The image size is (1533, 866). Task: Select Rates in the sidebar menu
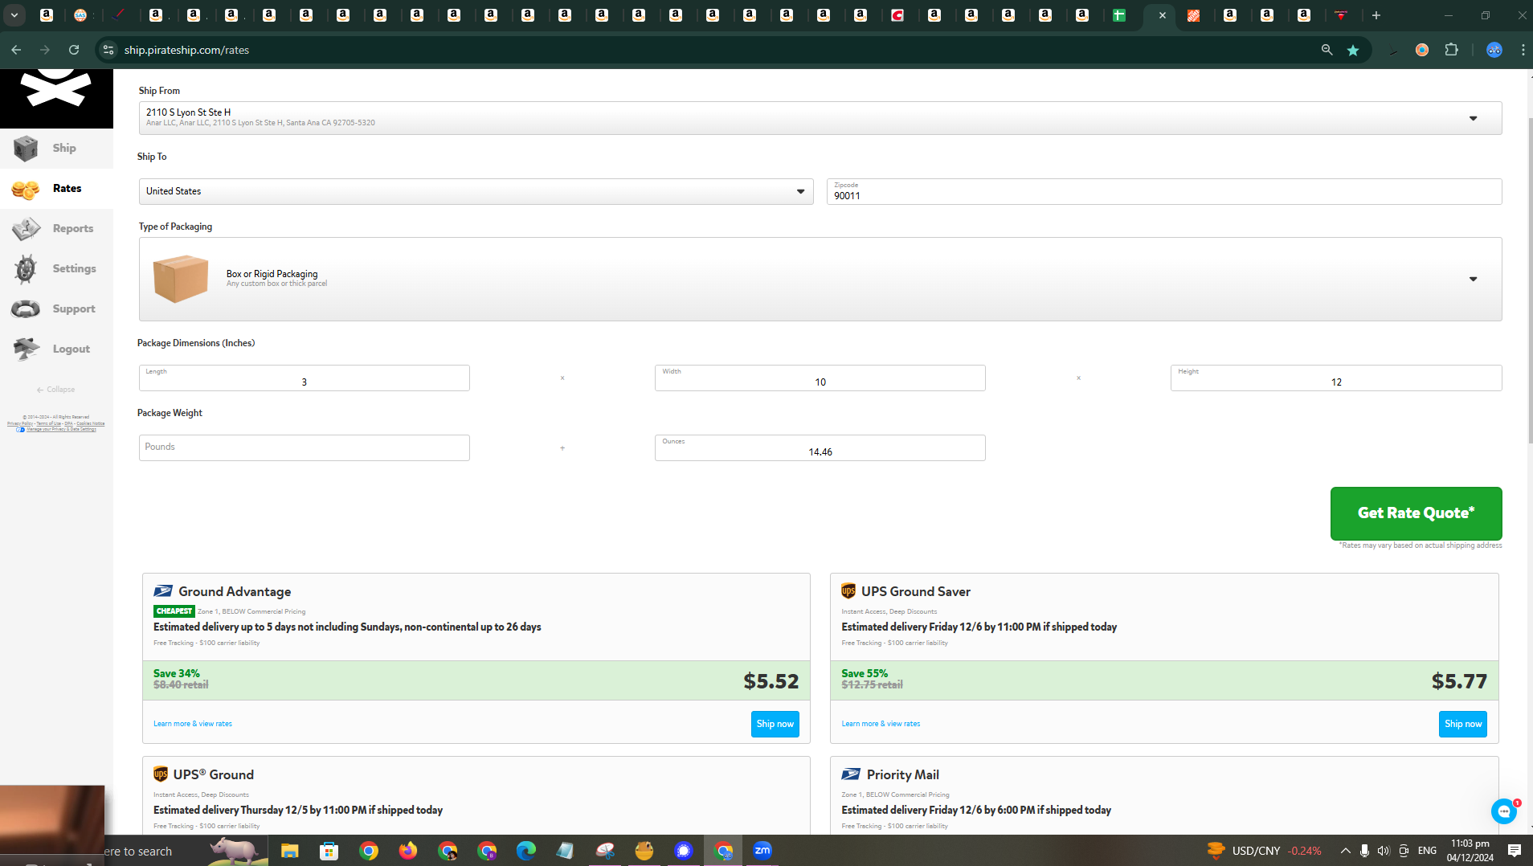[x=56, y=189]
